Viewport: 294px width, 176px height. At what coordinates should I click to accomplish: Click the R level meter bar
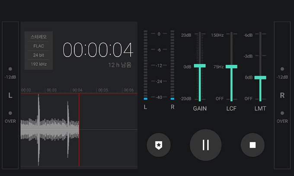(x=173, y=65)
